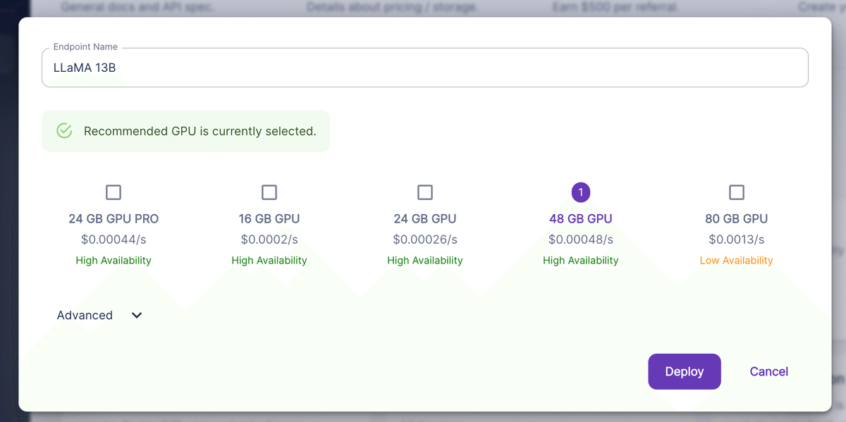Click the $0.00048/s price text
This screenshot has height=422, width=846.
580,240
